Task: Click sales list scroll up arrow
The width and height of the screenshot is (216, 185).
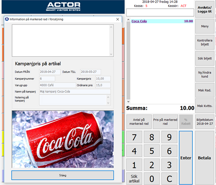Action: [x=128, y=20]
